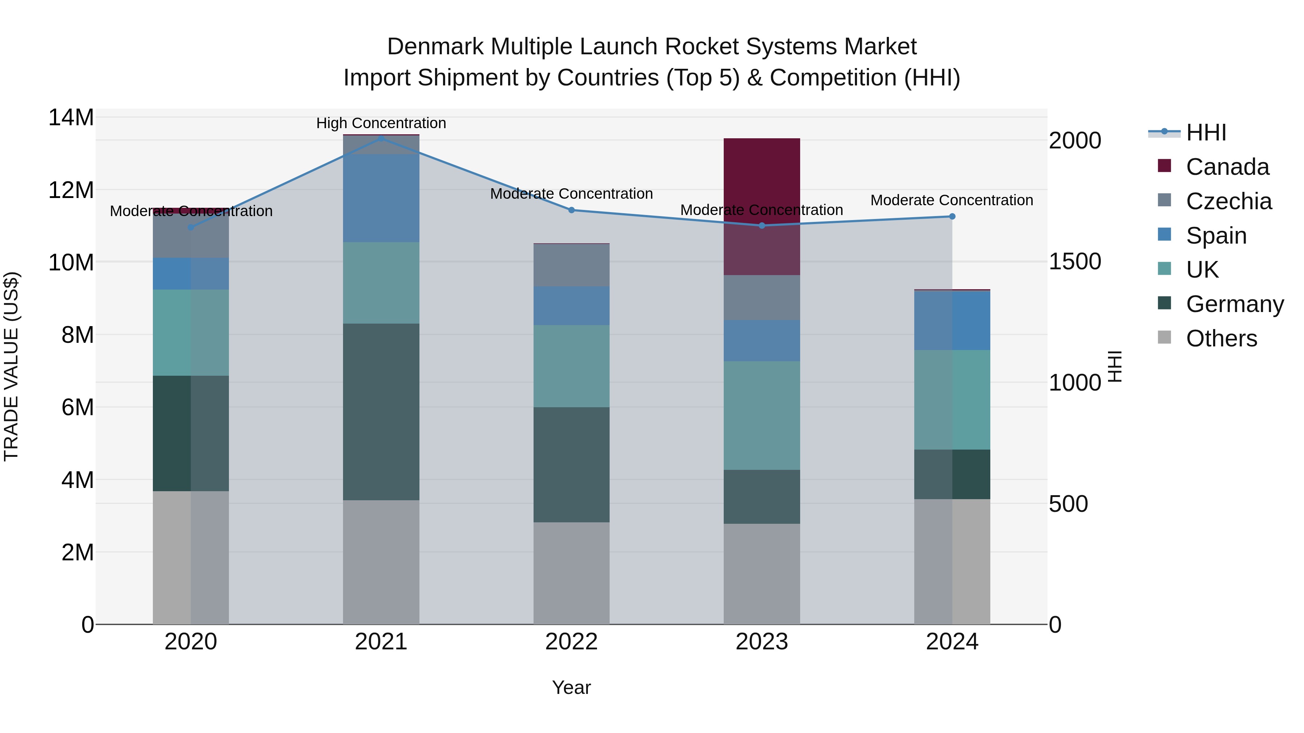The height and width of the screenshot is (733, 1304).
Task: Click the High Concentration annotation
Action: pos(381,123)
